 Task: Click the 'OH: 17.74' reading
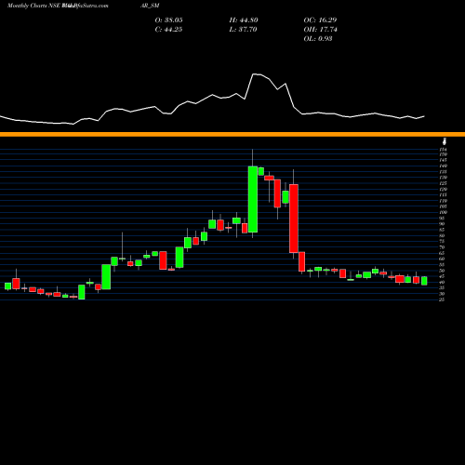[320, 30]
